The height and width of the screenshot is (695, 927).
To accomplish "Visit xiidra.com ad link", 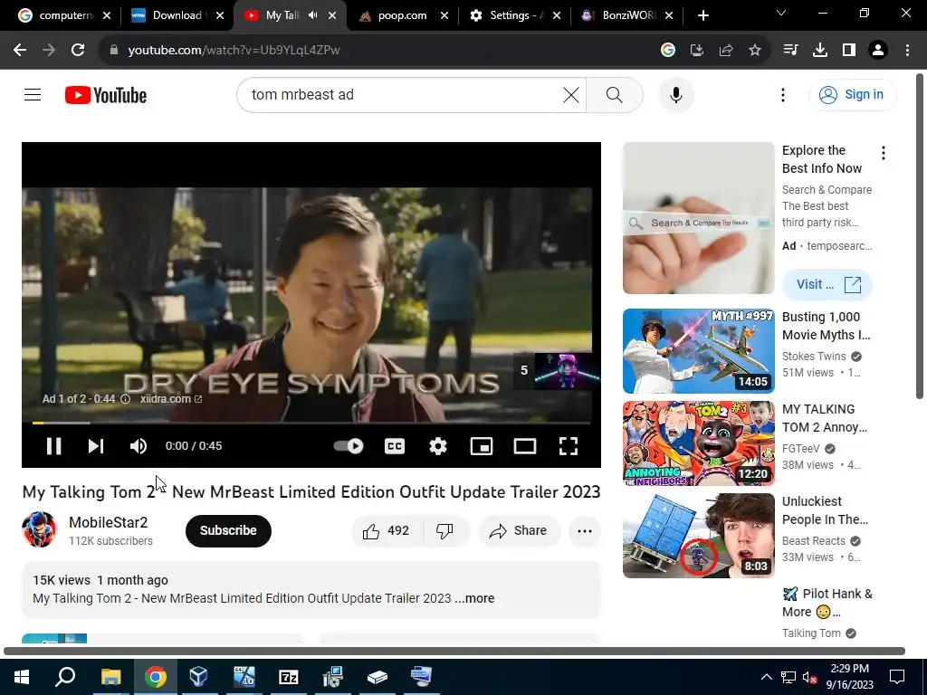I will [x=171, y=399].
